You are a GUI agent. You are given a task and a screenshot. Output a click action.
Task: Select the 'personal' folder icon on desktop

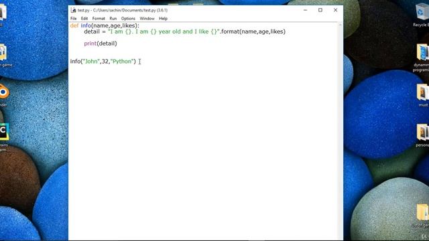[423, 136]
